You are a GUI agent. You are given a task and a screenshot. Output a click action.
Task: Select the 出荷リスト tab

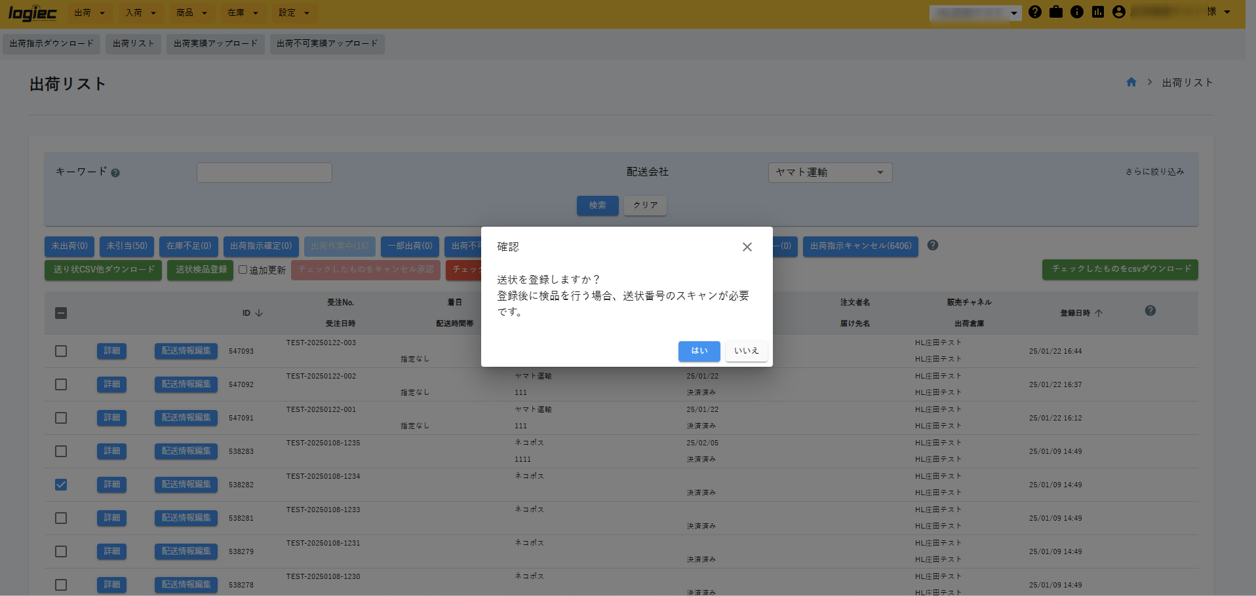tap(133, 44)
